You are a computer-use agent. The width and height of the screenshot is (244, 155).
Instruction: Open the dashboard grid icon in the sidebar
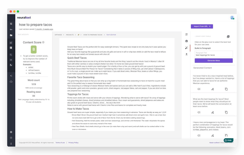(11, 24)
